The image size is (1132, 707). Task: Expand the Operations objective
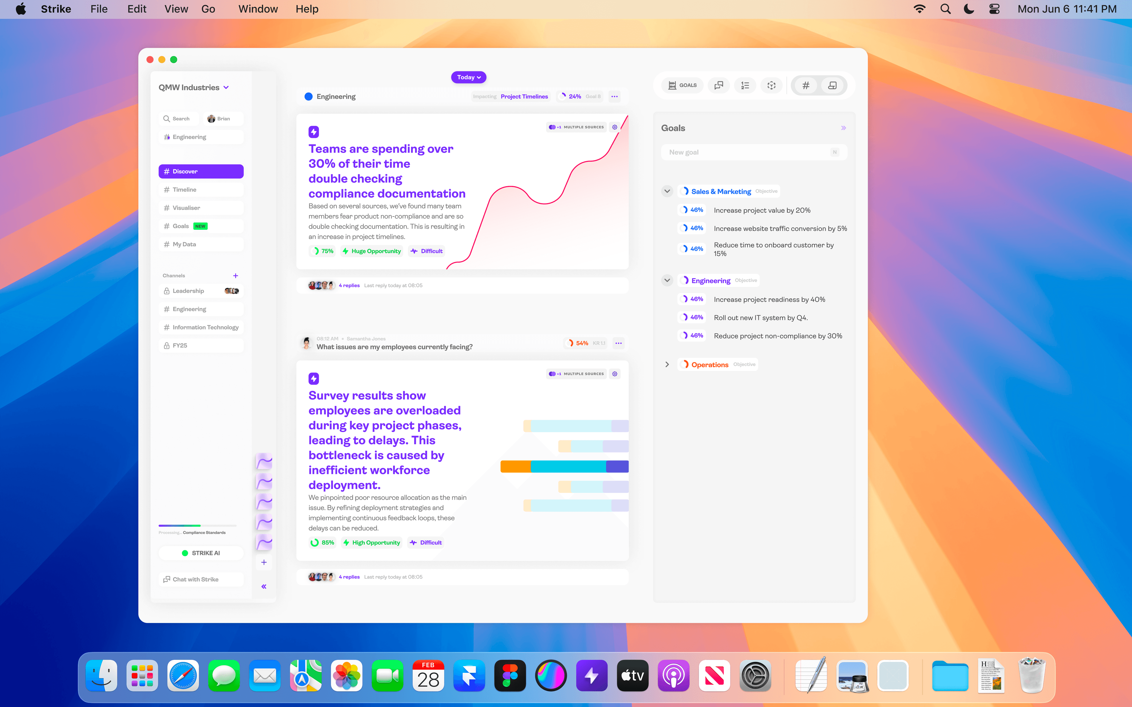click(x=667, y=364)
